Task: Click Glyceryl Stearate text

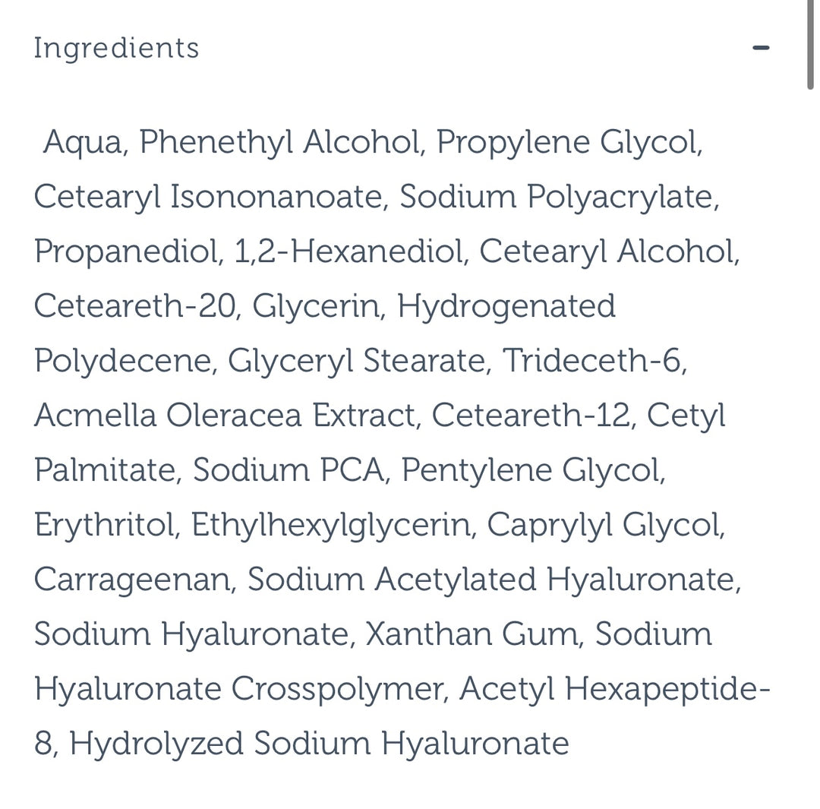Action: coord(356,361)
